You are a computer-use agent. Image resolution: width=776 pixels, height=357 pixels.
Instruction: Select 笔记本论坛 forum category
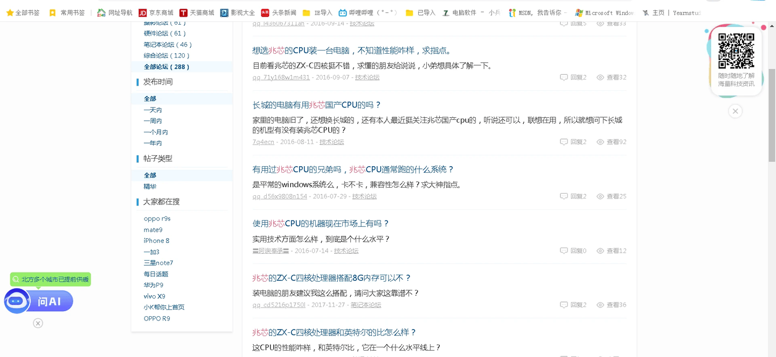tap(168, 45)
